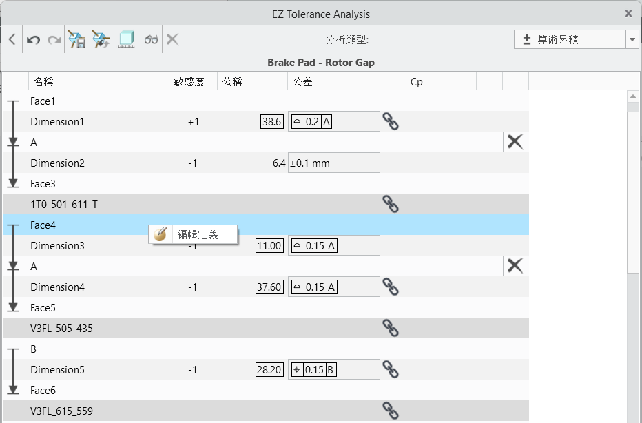Edit the Dimension5 tolerance 0.15 B field
This screenshot has height=423, width=642.
click(x=333, y=369)
